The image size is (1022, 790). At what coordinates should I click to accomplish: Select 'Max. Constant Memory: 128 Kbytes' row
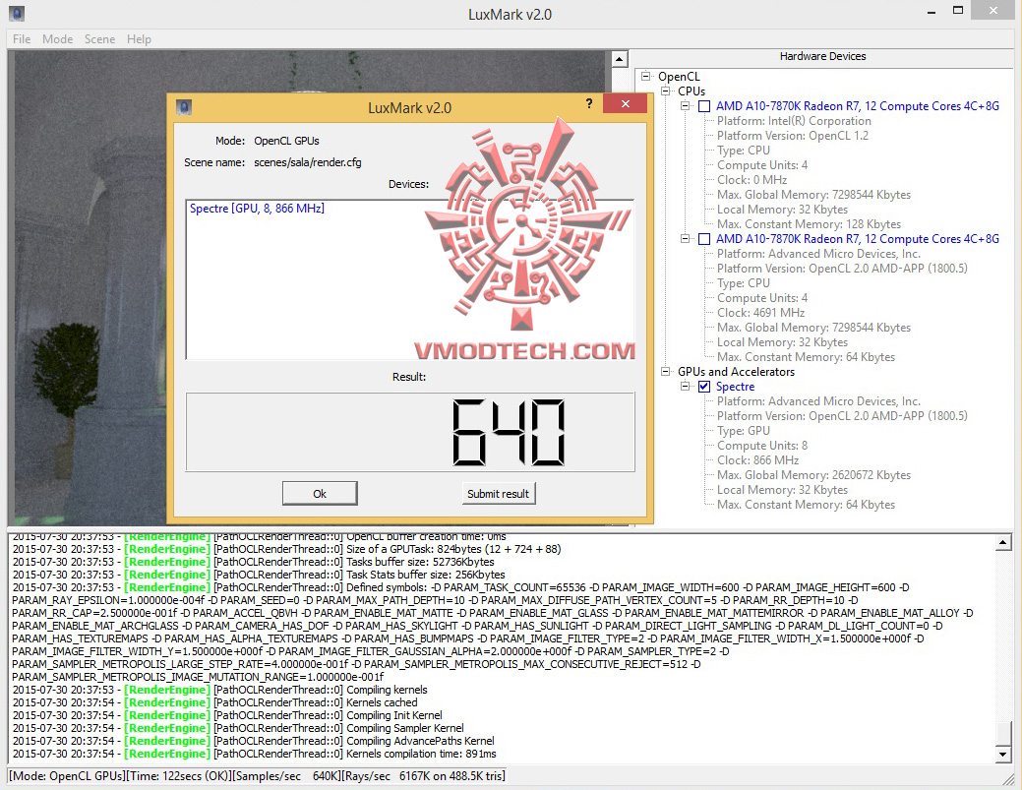tap(809, 224)
